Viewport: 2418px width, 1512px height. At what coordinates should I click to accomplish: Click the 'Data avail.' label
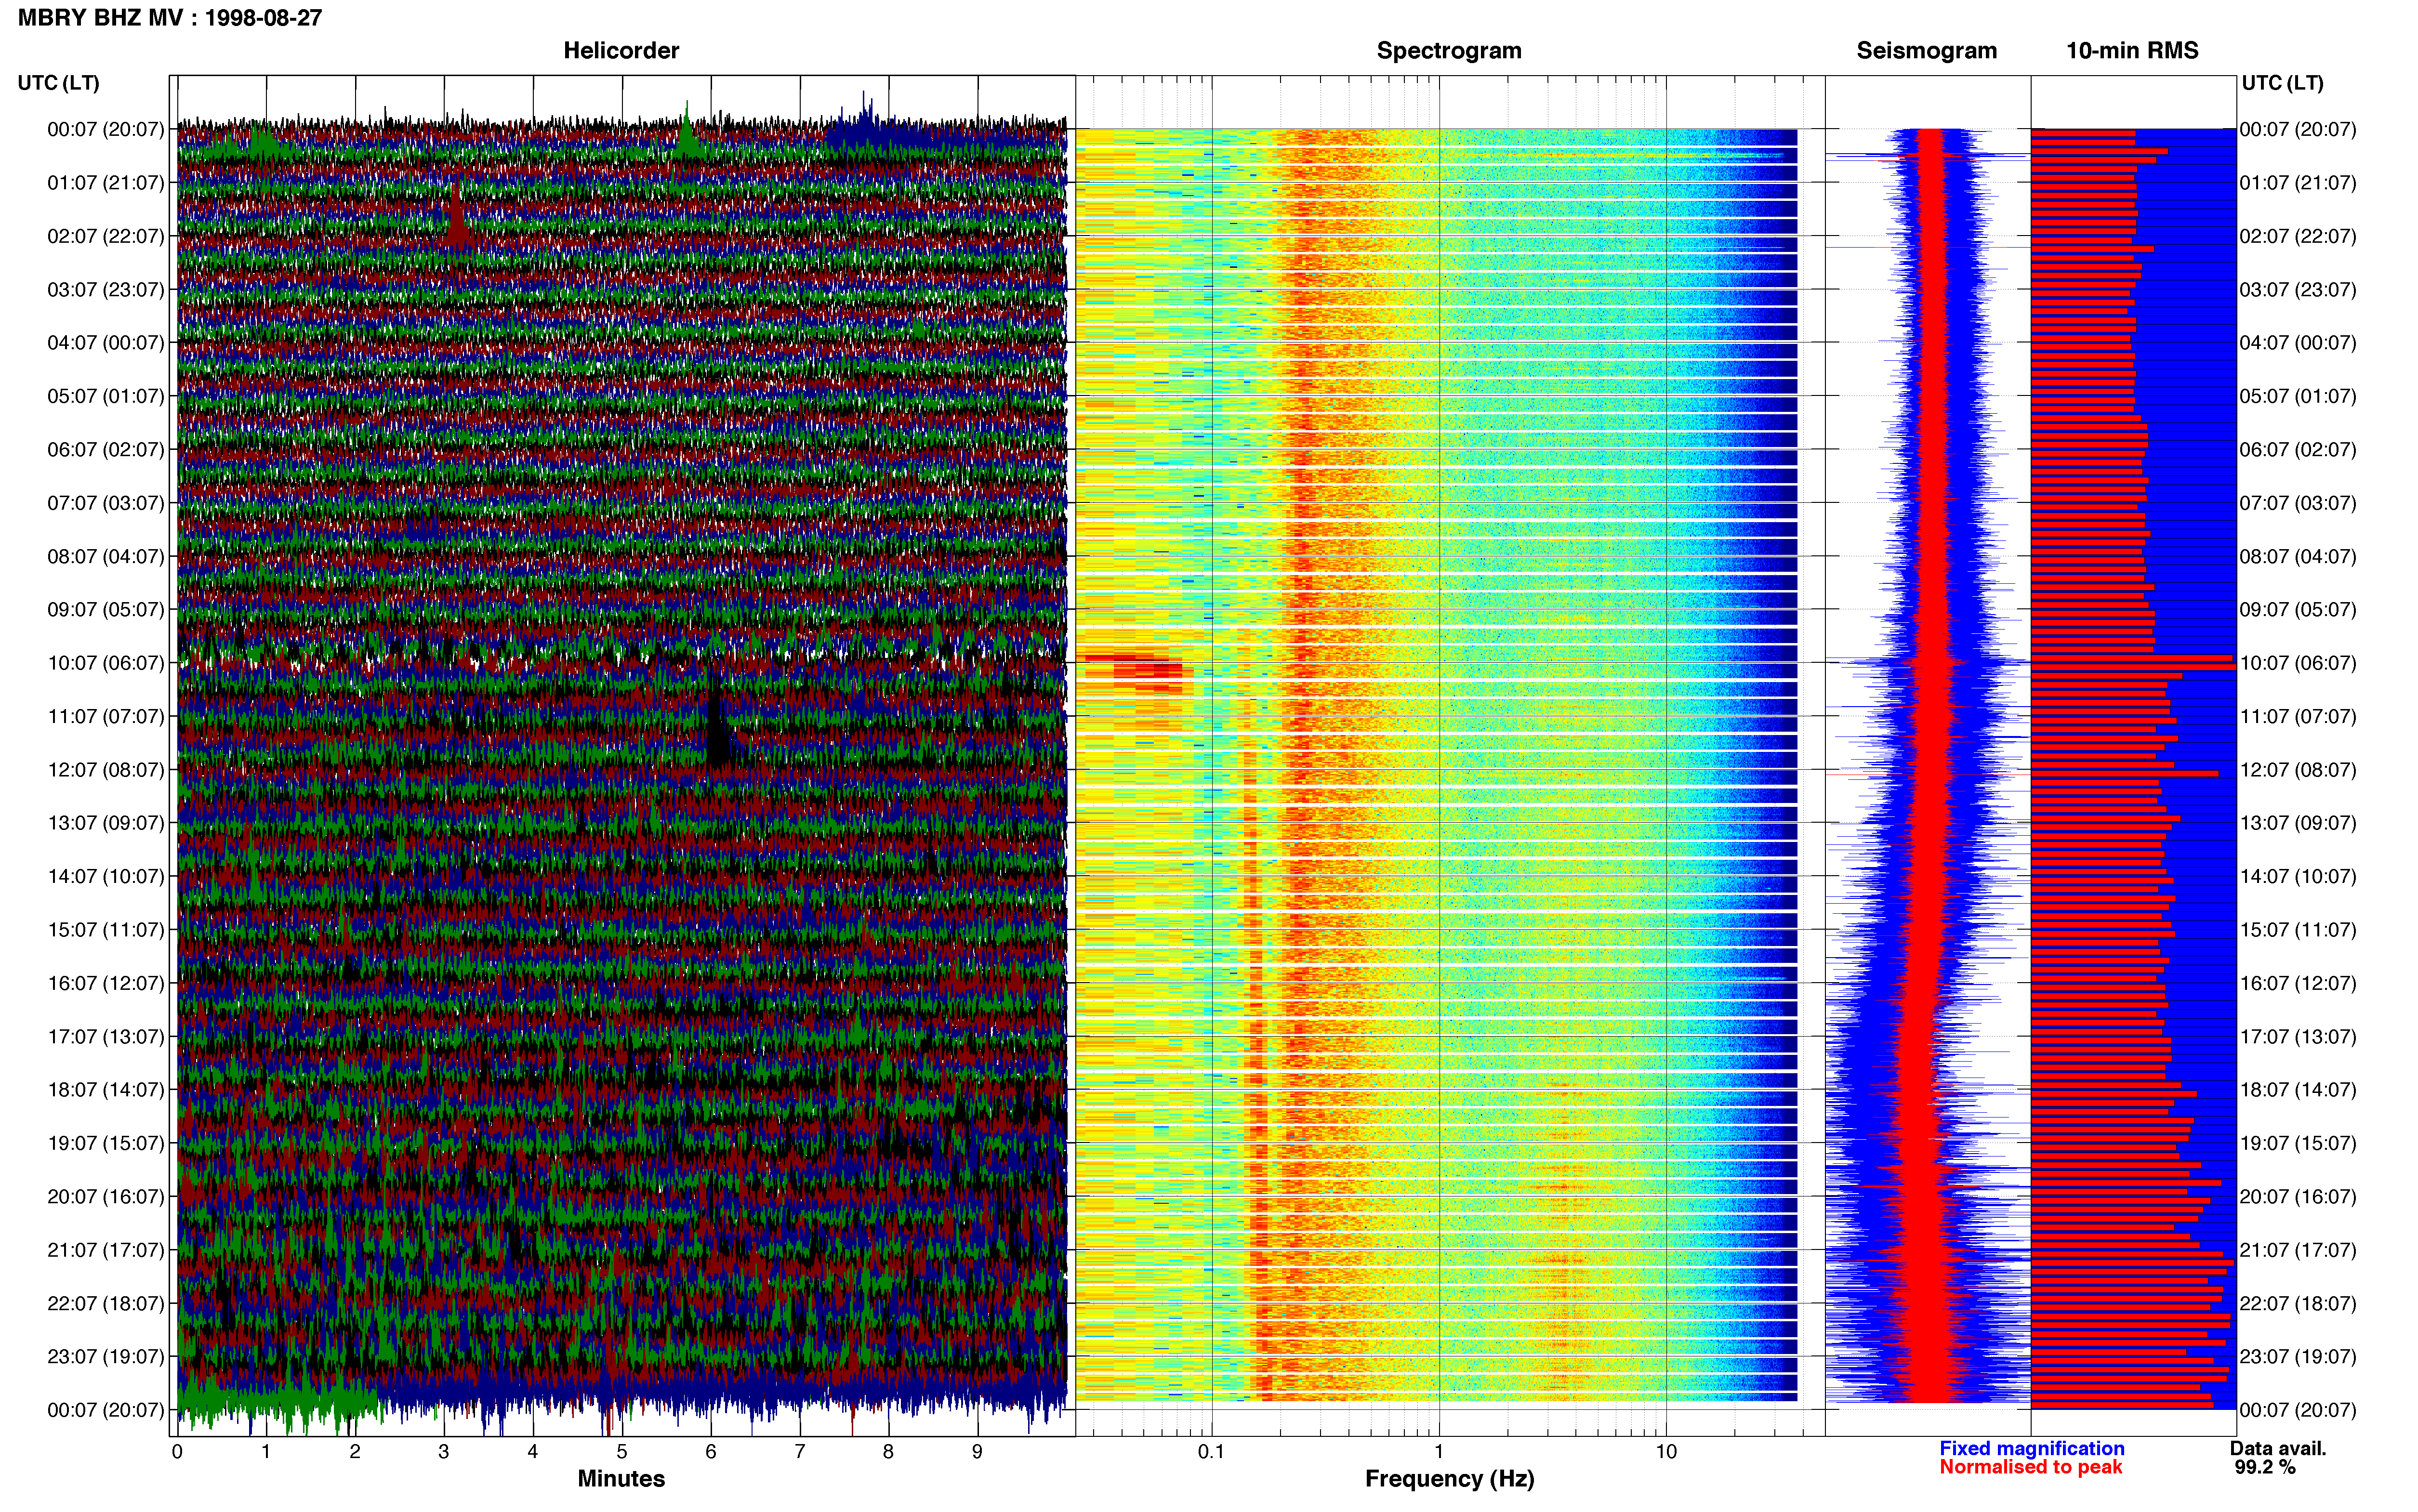(x=2278, y=1448)
